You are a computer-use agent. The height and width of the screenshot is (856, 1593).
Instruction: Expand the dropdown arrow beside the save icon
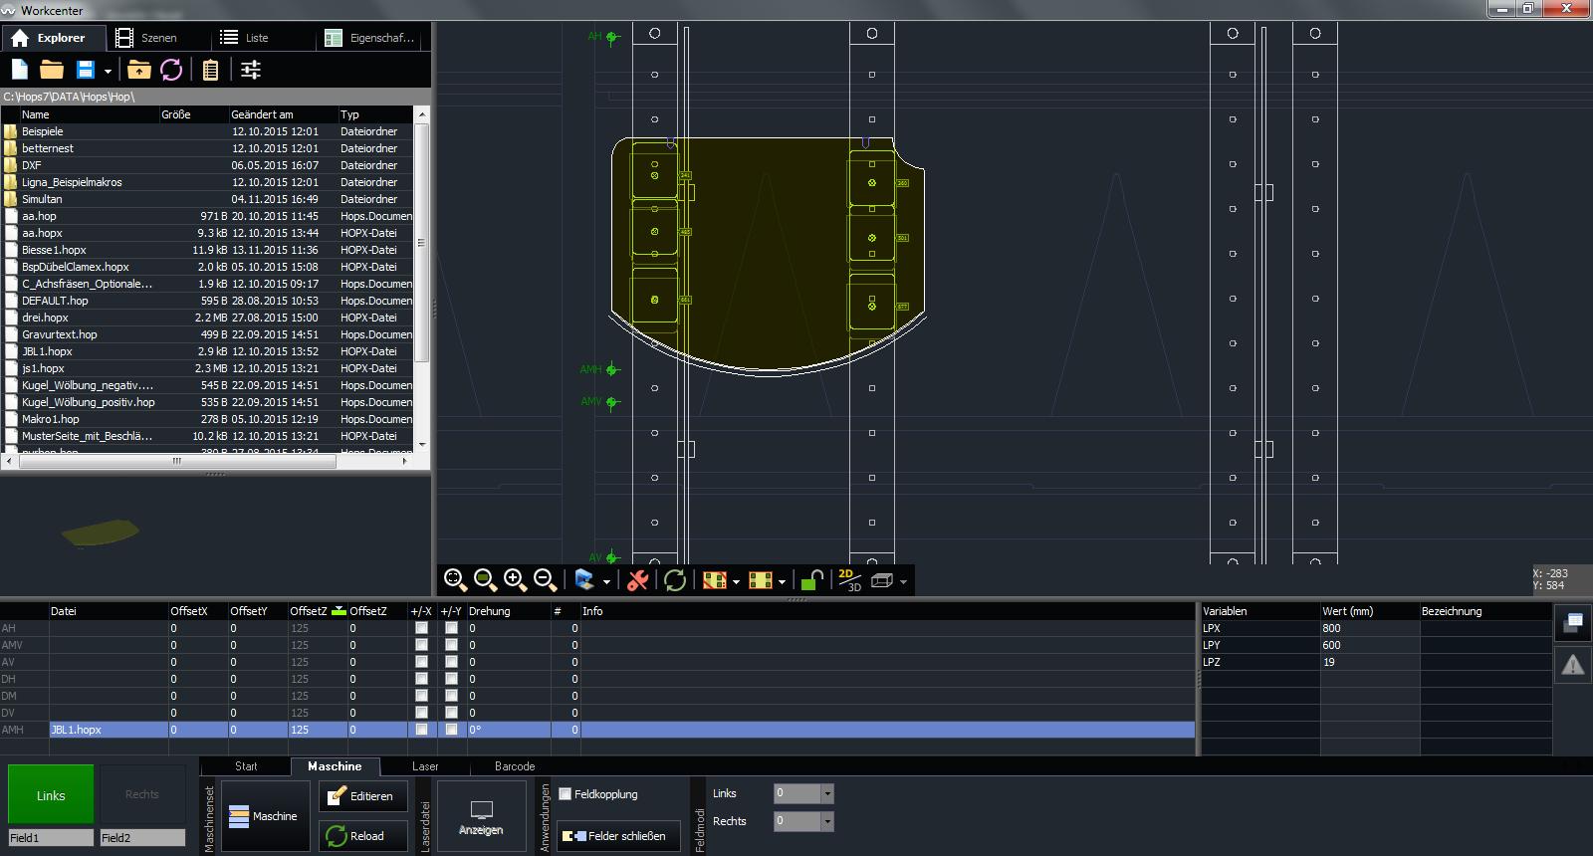pyautogui.click(x=108, y=72)
